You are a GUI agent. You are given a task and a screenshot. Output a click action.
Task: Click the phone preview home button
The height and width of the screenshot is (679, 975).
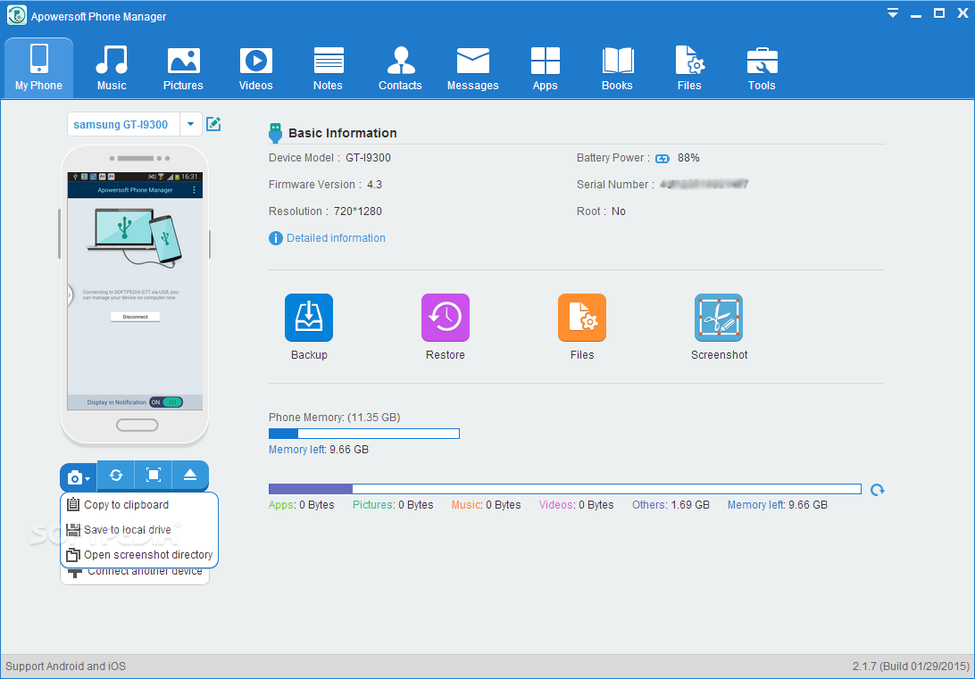tap(137, 425)
